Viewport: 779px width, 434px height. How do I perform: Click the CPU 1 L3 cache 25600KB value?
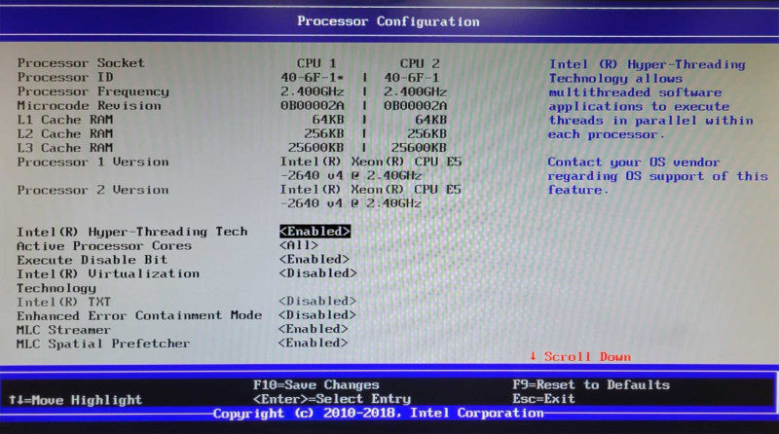(x=315, y=148)
